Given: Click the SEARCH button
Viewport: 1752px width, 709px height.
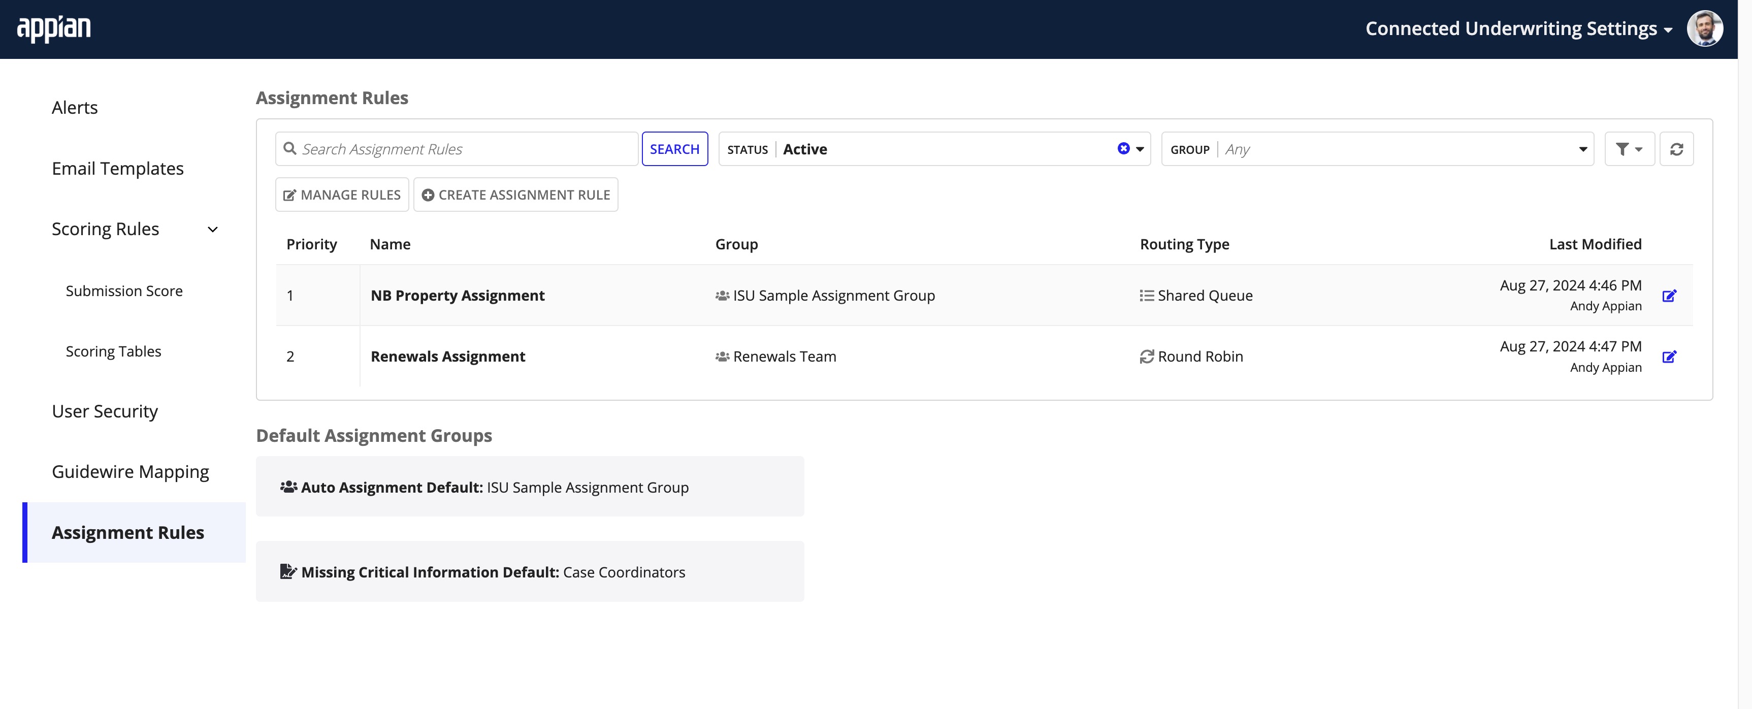Looking at the screenshot, I should pyautogui.click(x=675, y=149).
